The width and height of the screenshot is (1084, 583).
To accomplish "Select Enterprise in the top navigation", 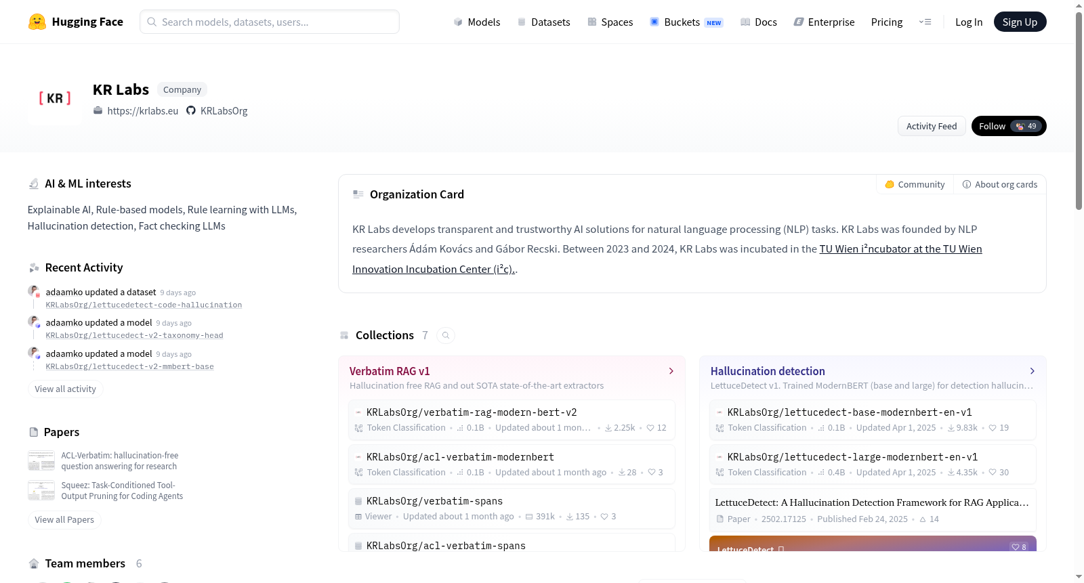I will pos(824,22).
